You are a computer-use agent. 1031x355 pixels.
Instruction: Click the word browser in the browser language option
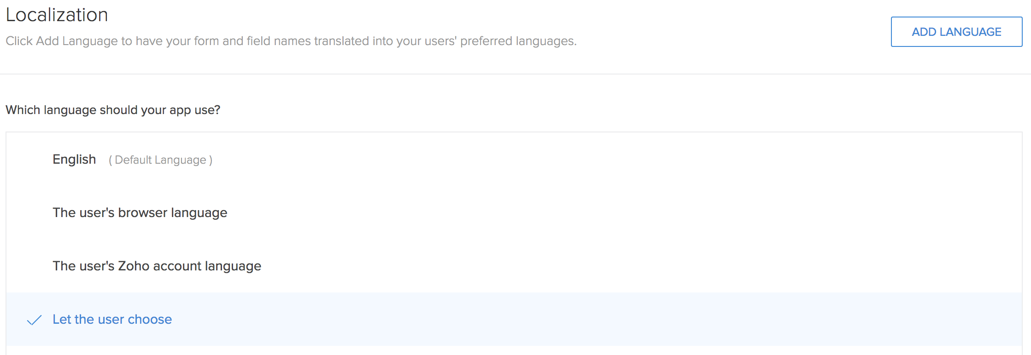(142, 213)
